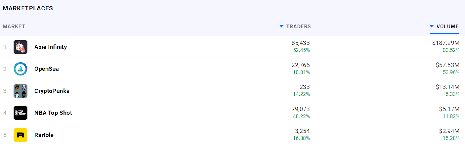This screenshot has width=465, height=144.
Task: Click the TRADERS column header
Action: [x=298, y=26]
